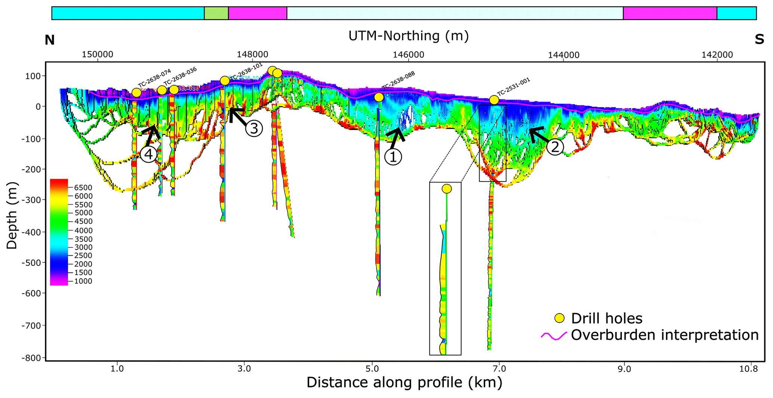This screenshot has width=773, height=398.
Task: Select the circled number 3 marker
Action: [254, 129]
